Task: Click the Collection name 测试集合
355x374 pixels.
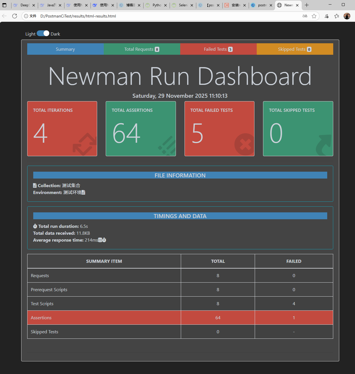Action: tap(71, 185)
